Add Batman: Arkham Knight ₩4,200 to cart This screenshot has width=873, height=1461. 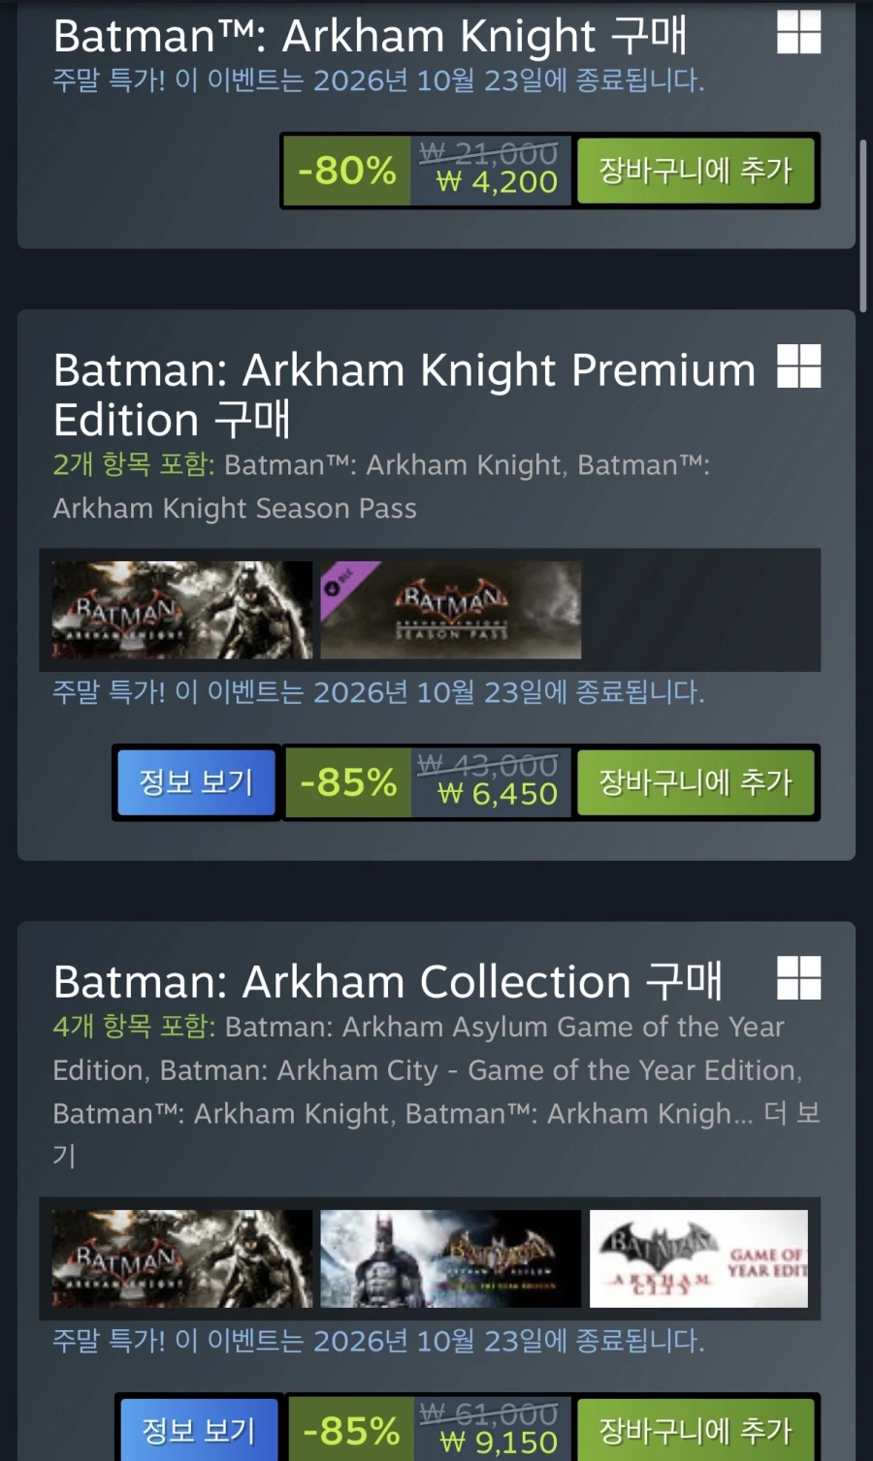695,171
